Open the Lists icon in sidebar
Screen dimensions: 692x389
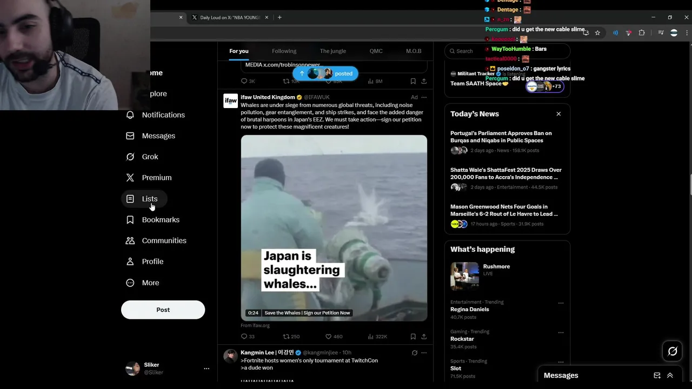click(130, 199)
